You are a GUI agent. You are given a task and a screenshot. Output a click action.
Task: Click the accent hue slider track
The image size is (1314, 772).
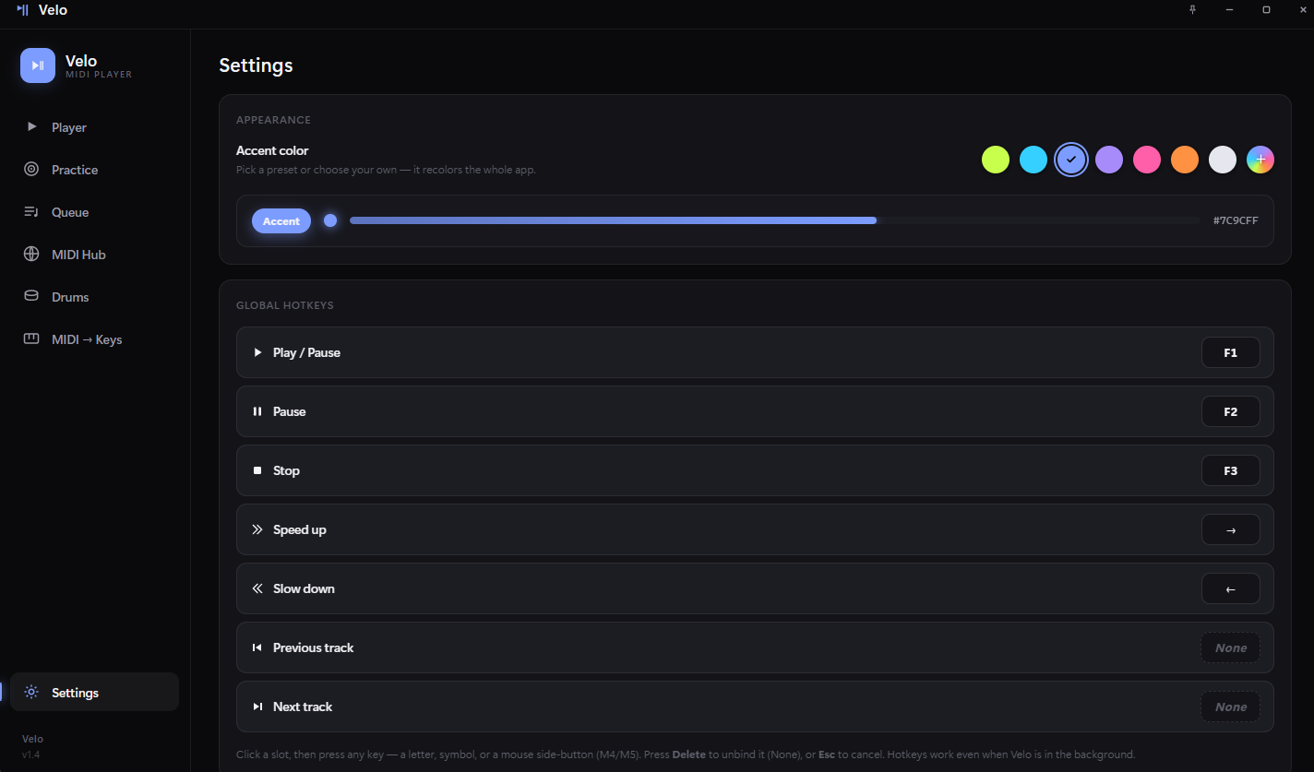(775, 220)
